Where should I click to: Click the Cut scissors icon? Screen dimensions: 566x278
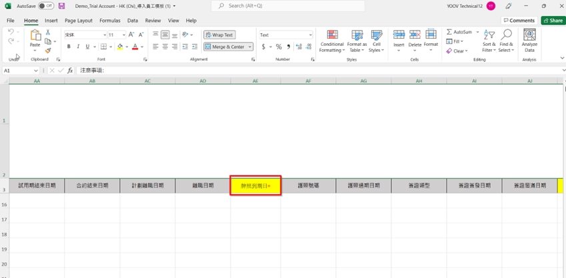pyautogui.click(x=48, y=33)
